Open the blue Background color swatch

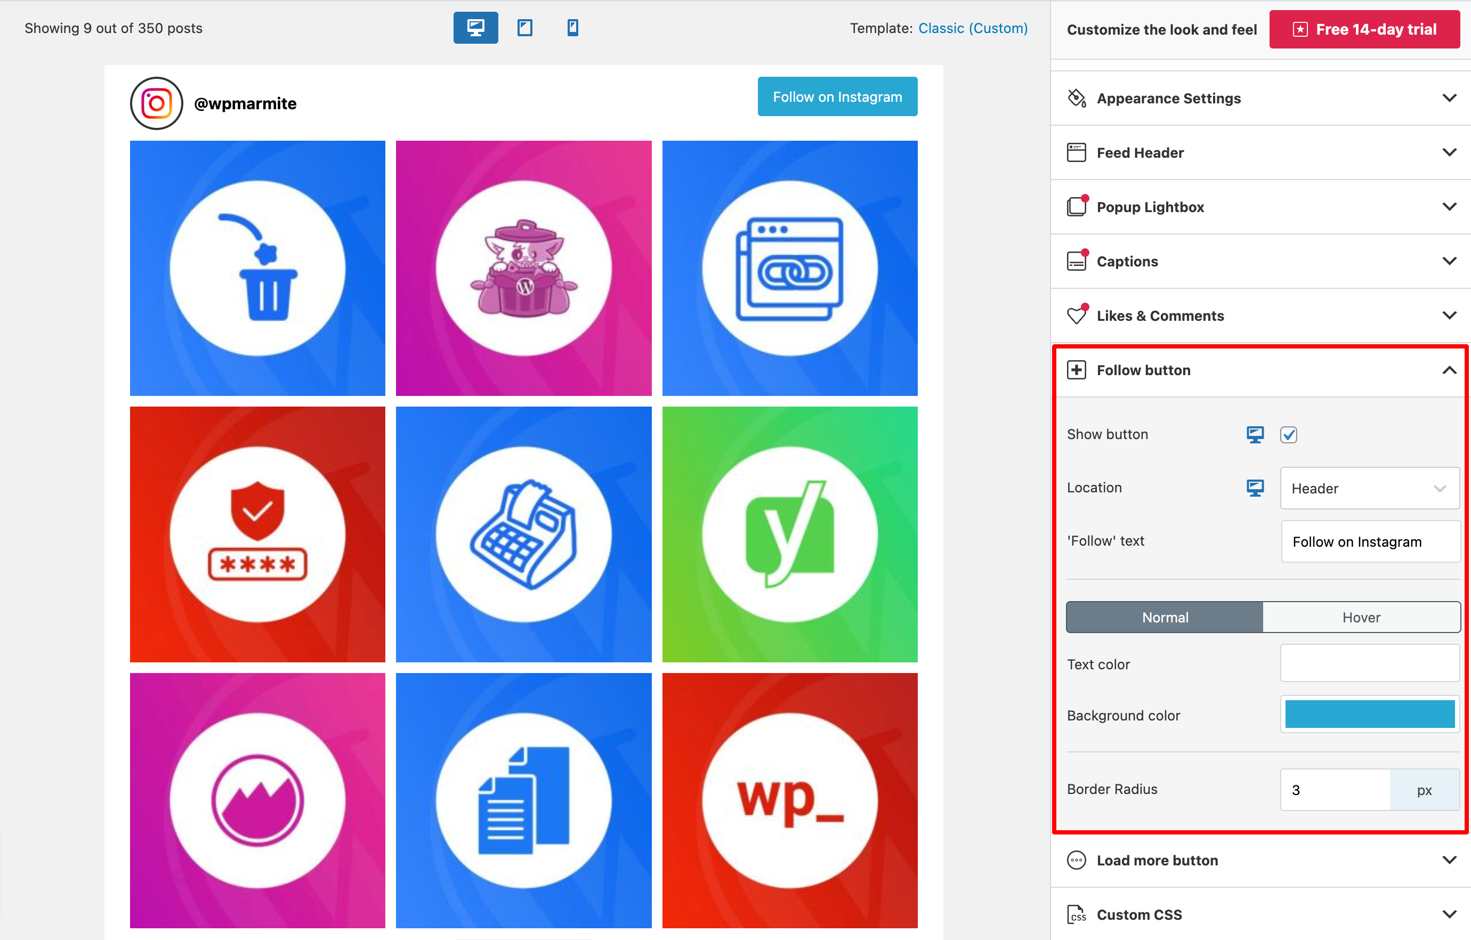click(x=1370, y=714)
